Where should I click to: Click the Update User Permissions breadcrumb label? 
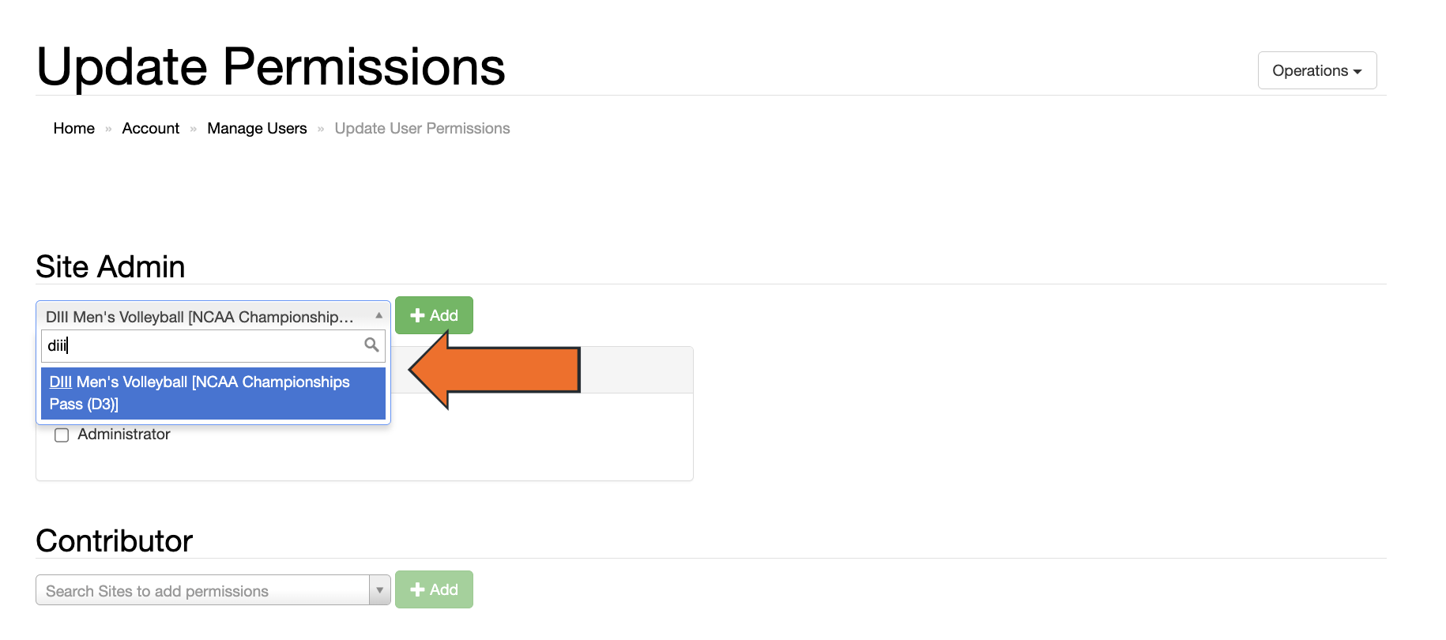pyautogui.click(x=421, y=128)
